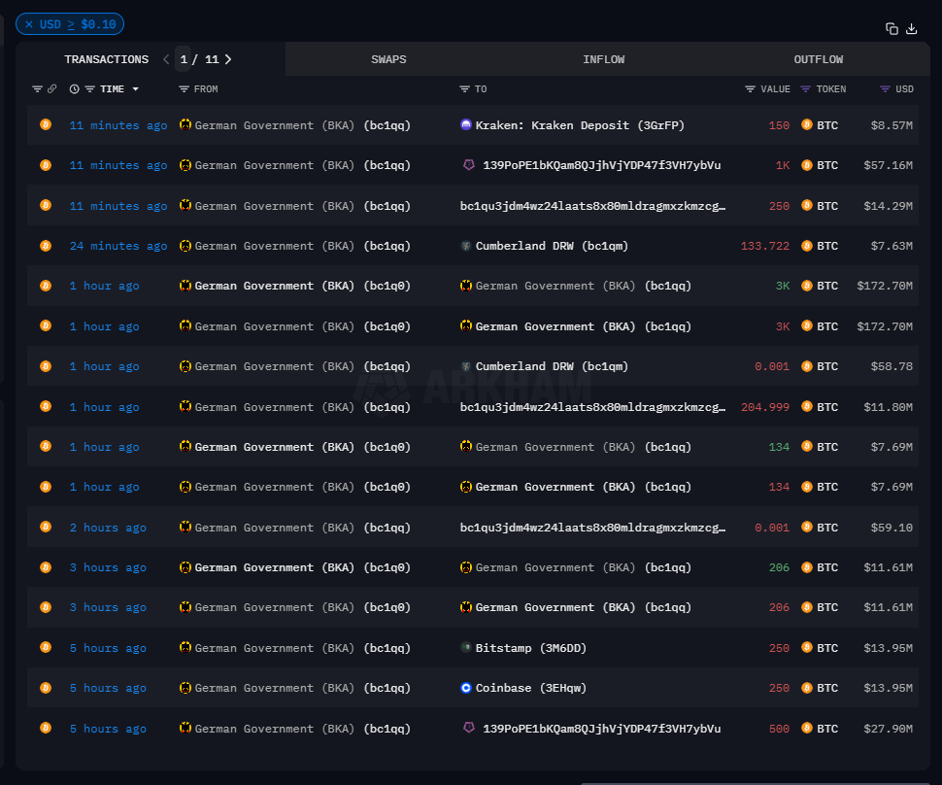This screenshot has width=942, height=785.
Task: Click the Coinbase logo icon
Action: pos(465,688)
